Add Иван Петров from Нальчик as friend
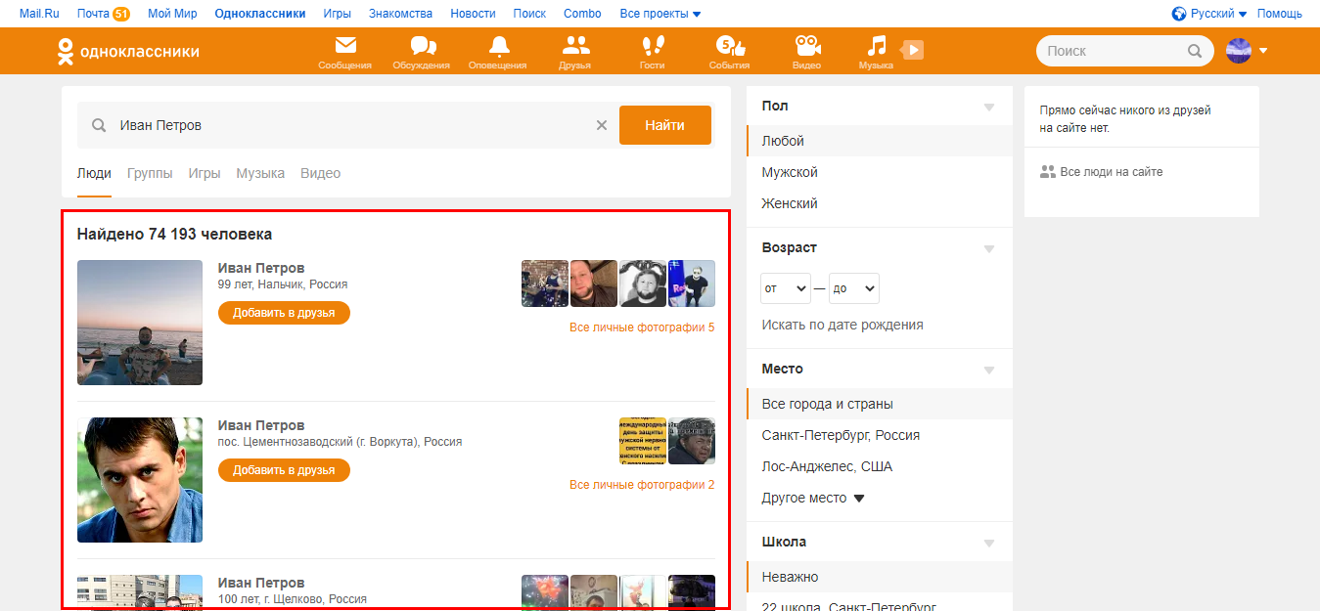This screenshot has width=1320, height=611. pyautogui.click(x=284, y=313)
